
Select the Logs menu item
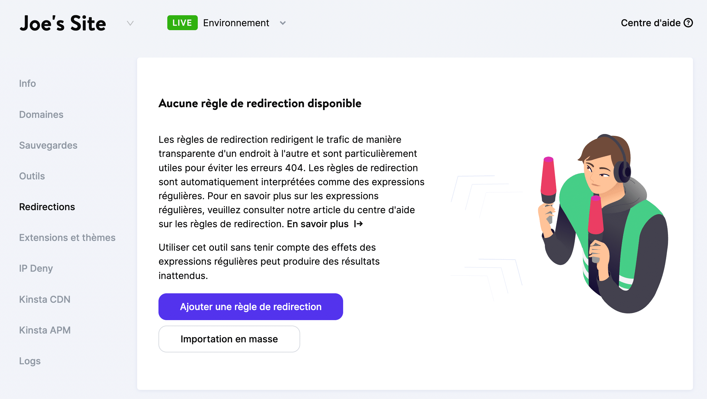pyautogui.click(x=30, y=361)
